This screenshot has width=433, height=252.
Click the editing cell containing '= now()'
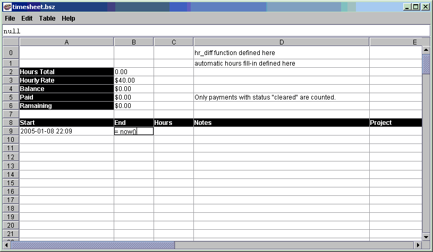[x=134, y=131]
